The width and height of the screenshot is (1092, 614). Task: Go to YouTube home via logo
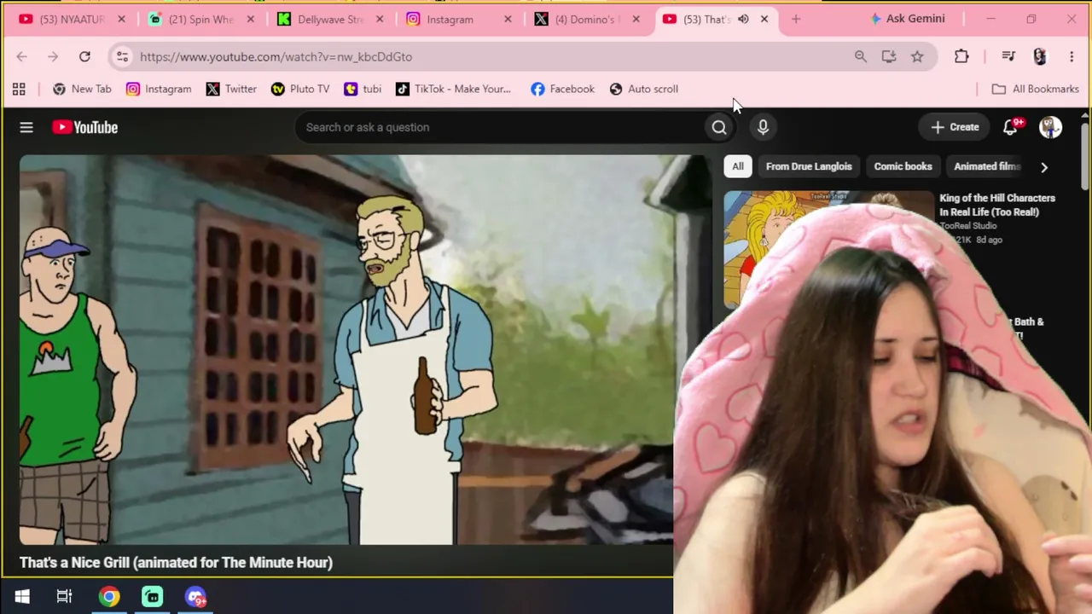[x=84, y=127]
